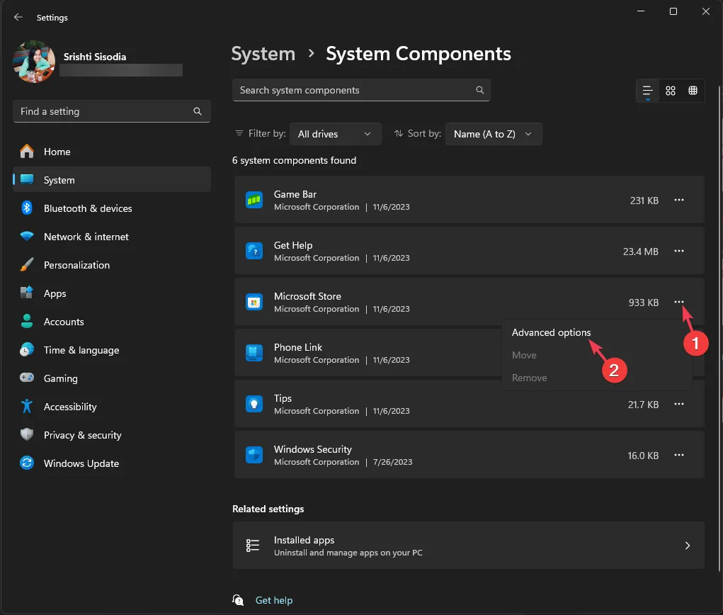The image size is (723, 615).
Task: Click the Find a setting magnifier icon
Action: pyautogui.click(x=198, y=111)
